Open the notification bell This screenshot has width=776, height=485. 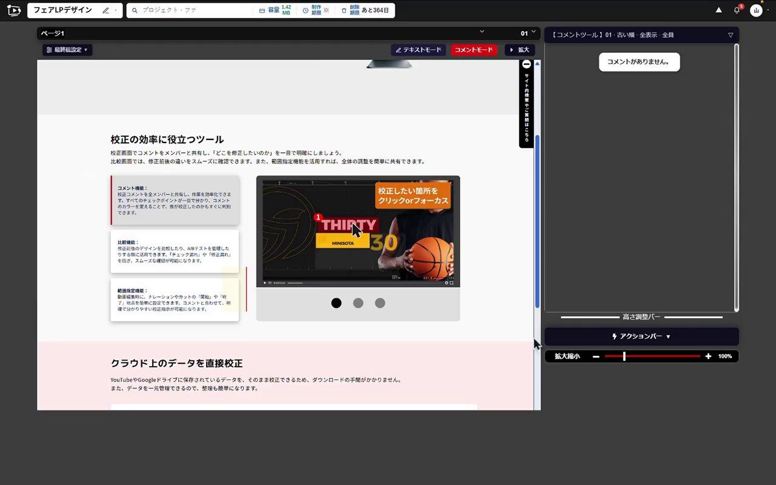[x=737, y=10]
